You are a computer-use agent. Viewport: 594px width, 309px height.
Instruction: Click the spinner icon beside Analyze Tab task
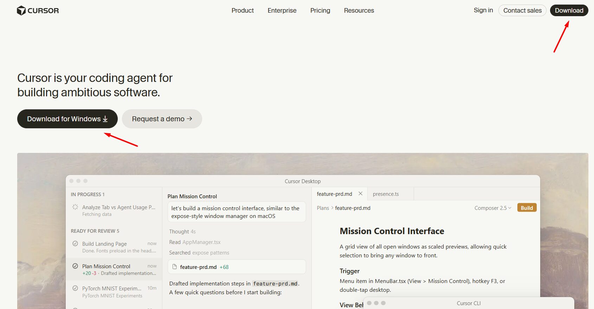[x=75, y=207]
